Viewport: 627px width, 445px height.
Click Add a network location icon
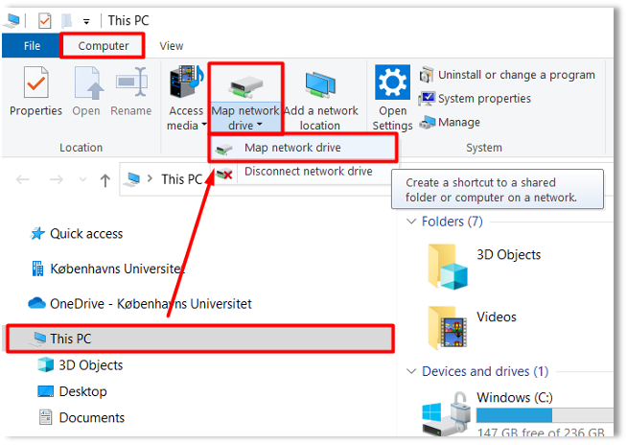click(321, 84)
